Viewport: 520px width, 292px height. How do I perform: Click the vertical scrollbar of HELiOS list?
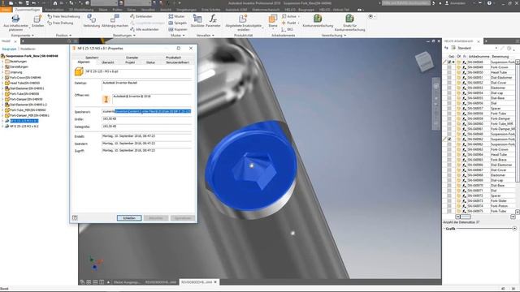coord(517,124)
